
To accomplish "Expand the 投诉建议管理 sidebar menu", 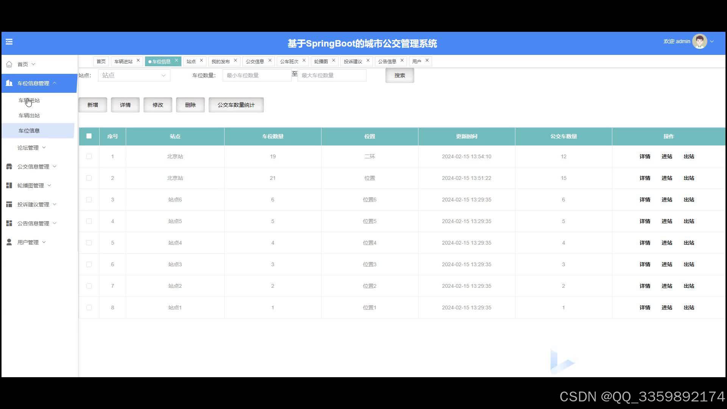I will (x=55, y=204).
